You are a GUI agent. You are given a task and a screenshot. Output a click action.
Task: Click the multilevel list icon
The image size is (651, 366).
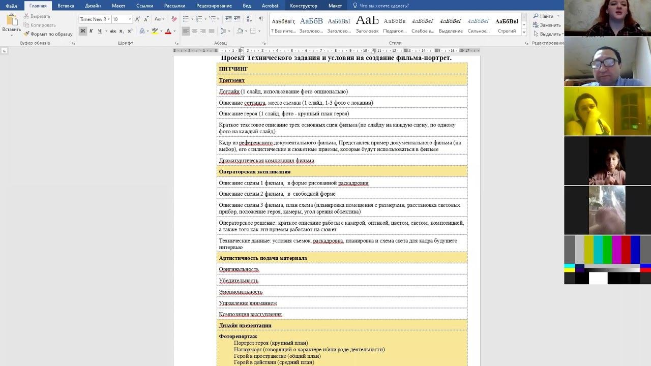pyautogui.click(x=212, y=19)
